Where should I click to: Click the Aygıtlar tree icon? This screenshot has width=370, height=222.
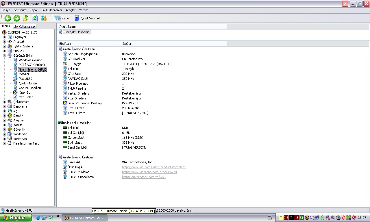point(10,120)
